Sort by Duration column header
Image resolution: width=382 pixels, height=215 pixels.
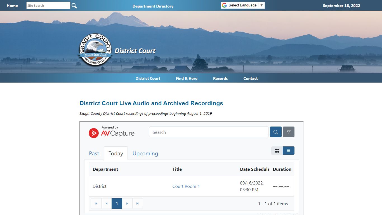click(x=282, y=169)
